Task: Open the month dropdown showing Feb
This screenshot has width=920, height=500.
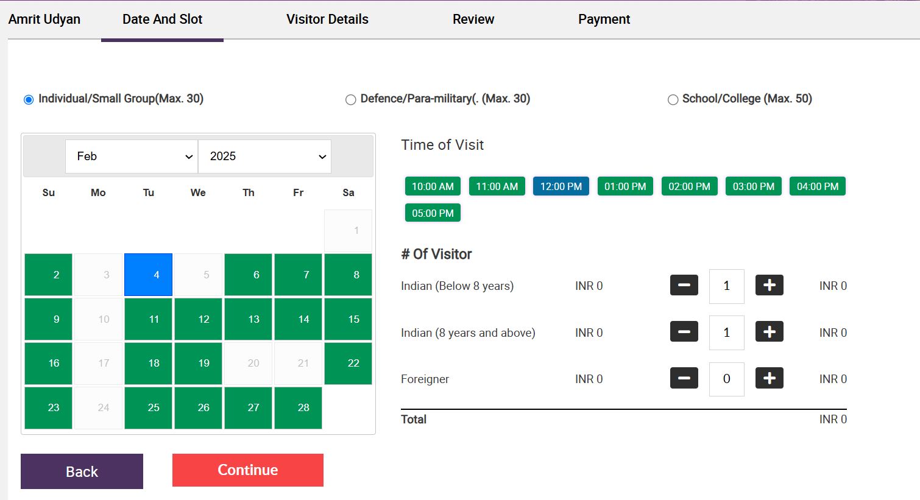Action: click(x=132, y=157)
